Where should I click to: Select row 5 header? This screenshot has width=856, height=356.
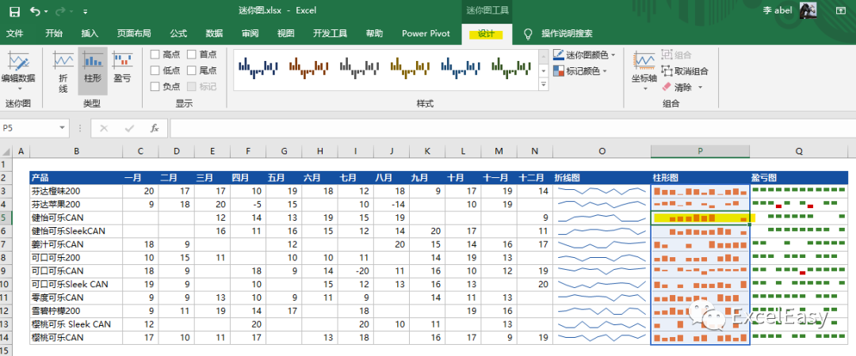(6, 218)
